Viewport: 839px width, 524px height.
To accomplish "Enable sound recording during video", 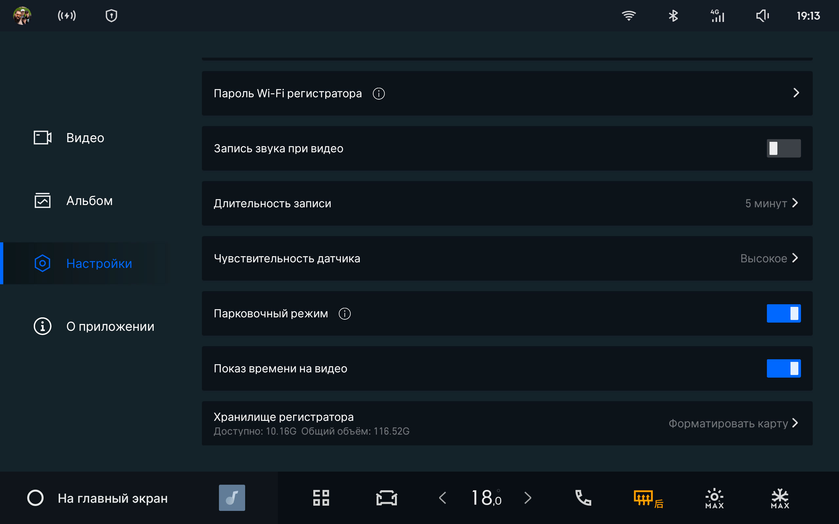I will [x=783, y=148].
